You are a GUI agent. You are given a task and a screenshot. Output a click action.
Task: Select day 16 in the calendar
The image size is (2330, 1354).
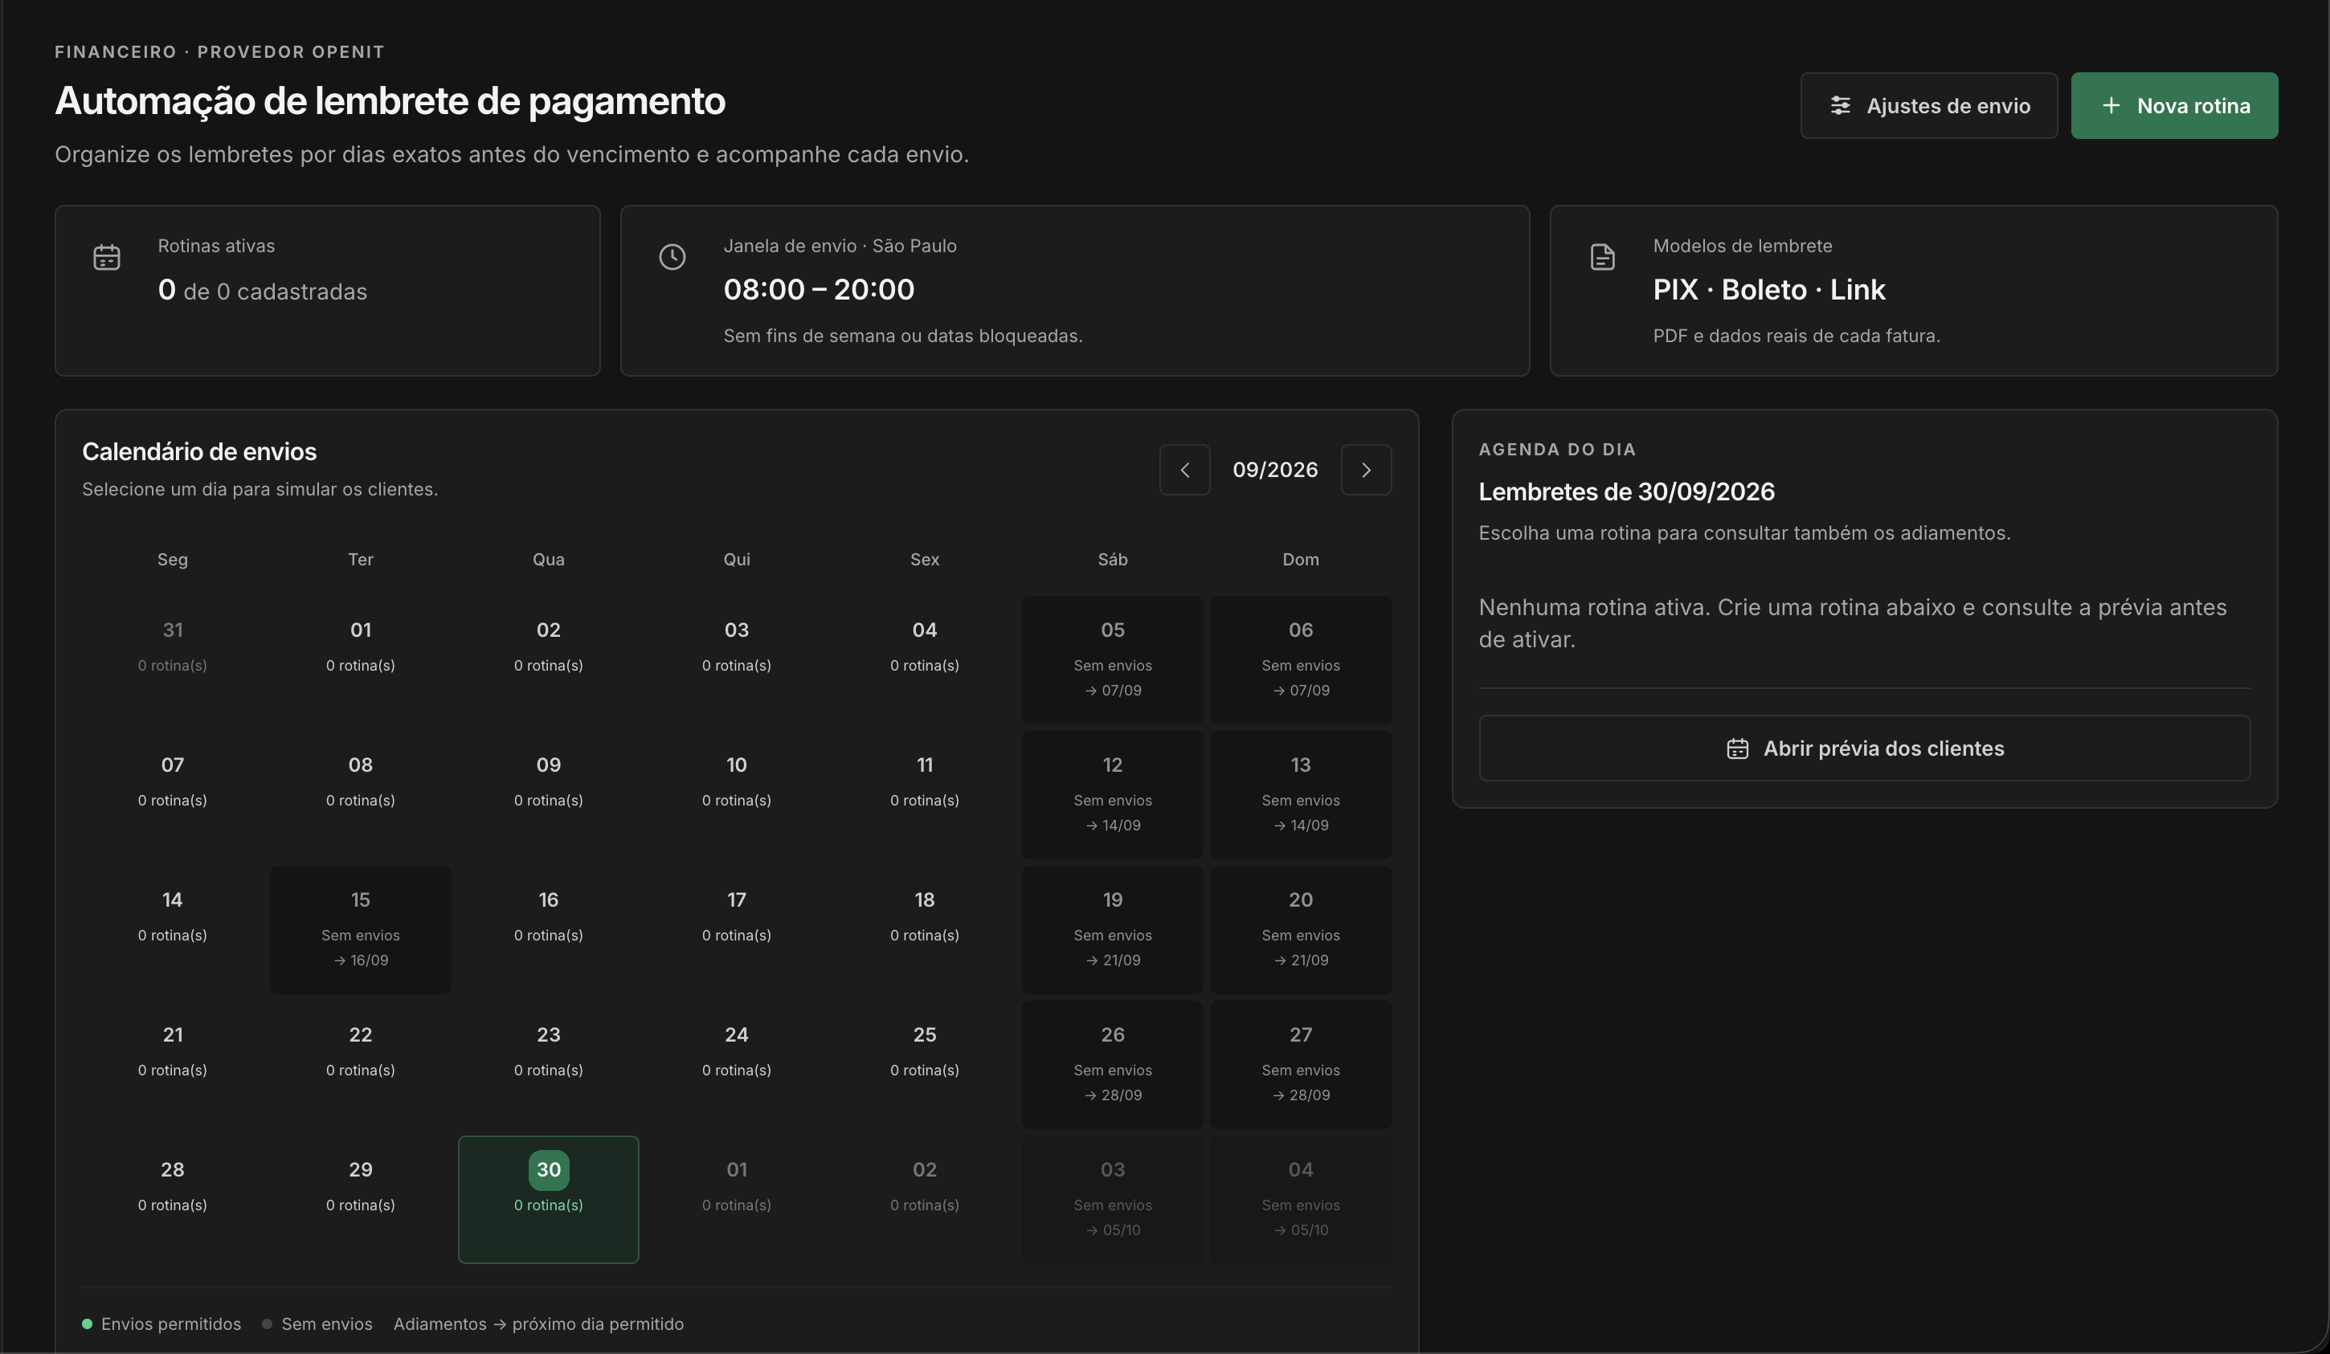(x=548, y=929)
